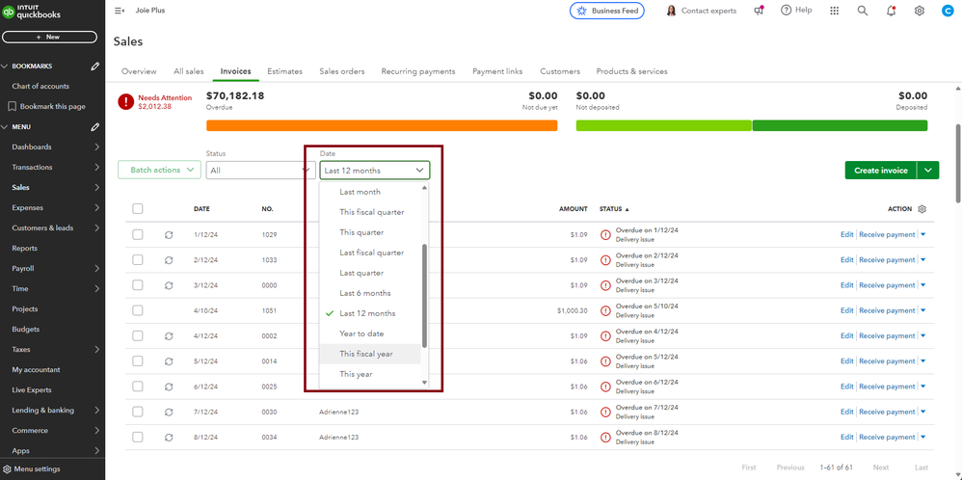Open the account profile avatar C

(x=947, y=11)
